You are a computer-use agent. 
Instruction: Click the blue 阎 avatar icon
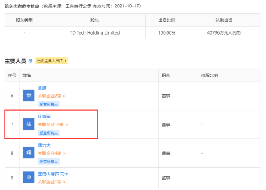(x=29, y=153)
